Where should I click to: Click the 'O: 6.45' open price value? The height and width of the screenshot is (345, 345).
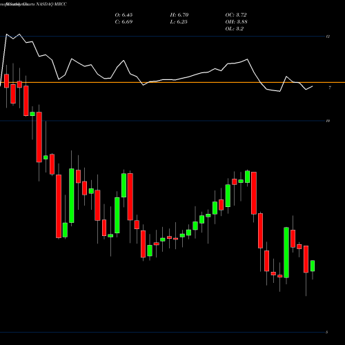(x=124, y=15)
